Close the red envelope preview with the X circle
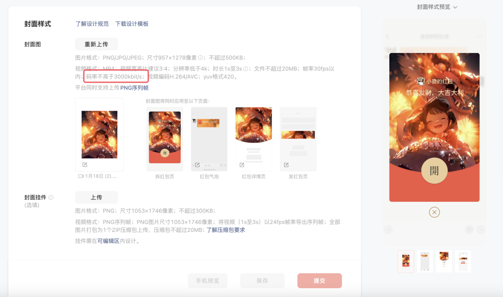503x297 pixels. (435, 212)
